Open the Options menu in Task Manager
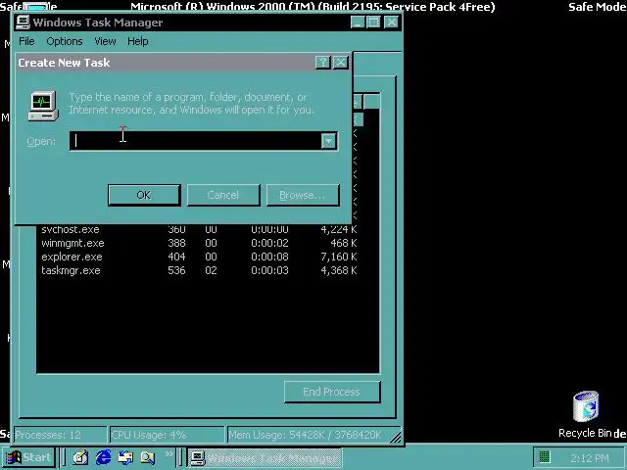 tap(65, 41)
